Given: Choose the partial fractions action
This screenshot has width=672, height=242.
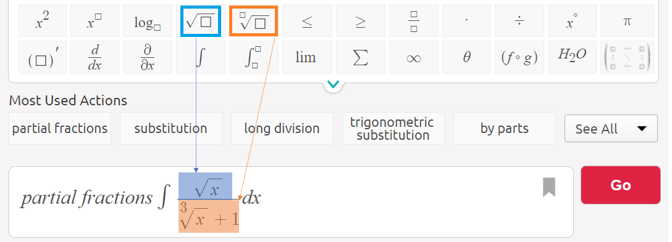Looking at the screenshot, I should click(x=59, y=128).
